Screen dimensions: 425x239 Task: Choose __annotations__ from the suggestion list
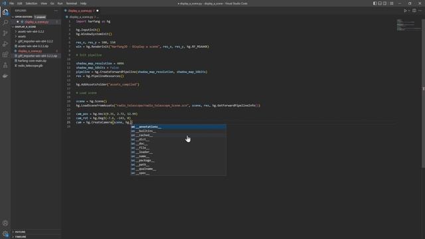(x=179, y=127)
